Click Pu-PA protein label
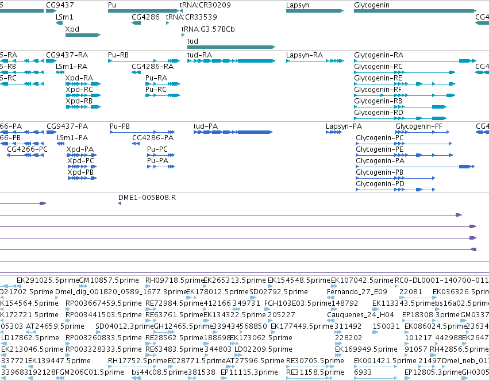Viewport: 489px width, 381px height. click(x=158, y=161)
